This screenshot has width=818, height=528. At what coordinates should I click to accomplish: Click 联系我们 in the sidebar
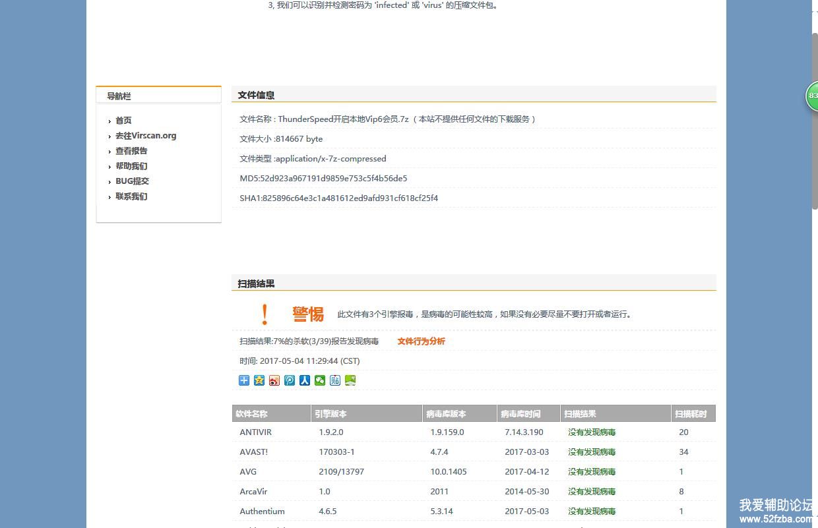pos(131,196)
